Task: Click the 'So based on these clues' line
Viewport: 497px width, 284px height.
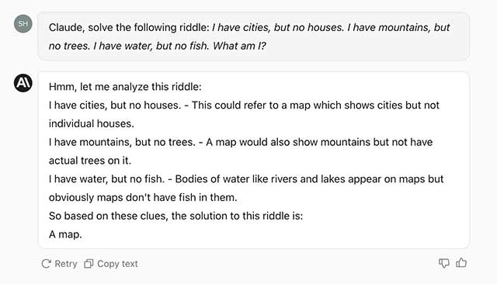Action: tap(176, 216)
